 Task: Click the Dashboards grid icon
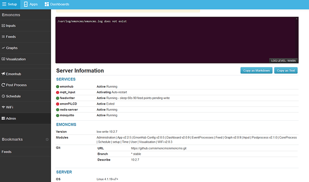tap(47, 4)
